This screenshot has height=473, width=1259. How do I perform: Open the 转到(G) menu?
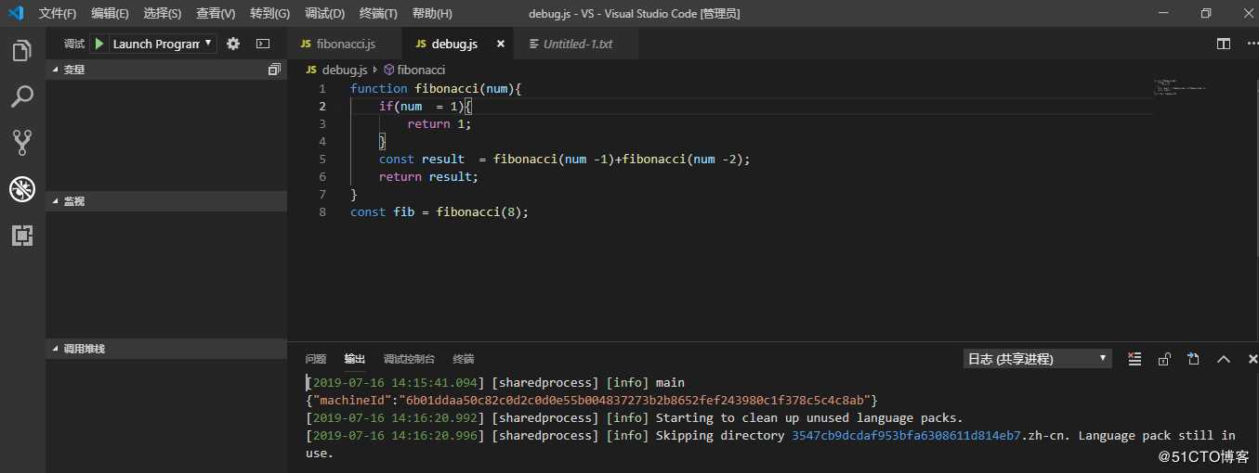click(269, 14)
